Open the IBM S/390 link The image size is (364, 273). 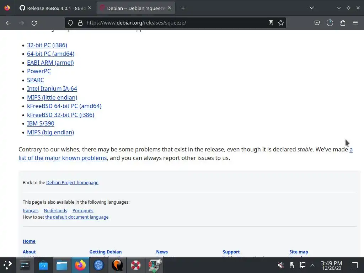click(41, 123)
